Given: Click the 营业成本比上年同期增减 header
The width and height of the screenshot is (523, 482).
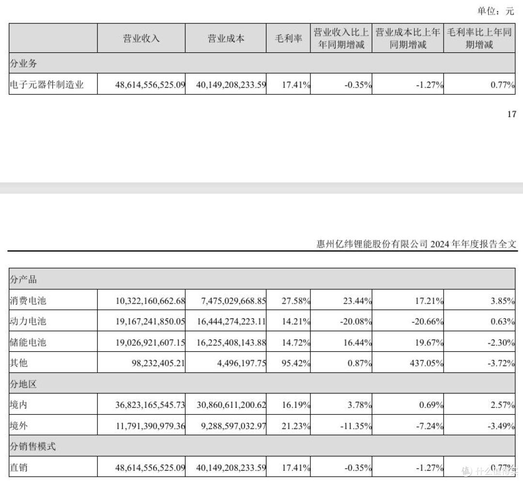Looking at the screenshot, I should pos(408,38).
